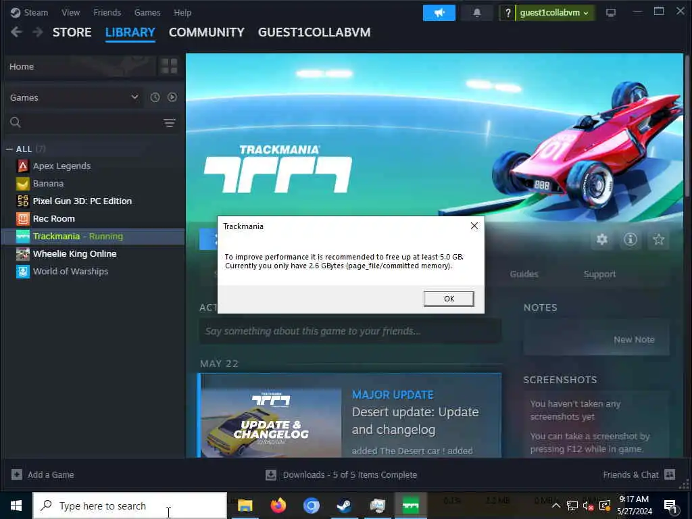This screenshot has height=519, width=692.
Task: Open Windows action center notifications
Action: point(670,505)
